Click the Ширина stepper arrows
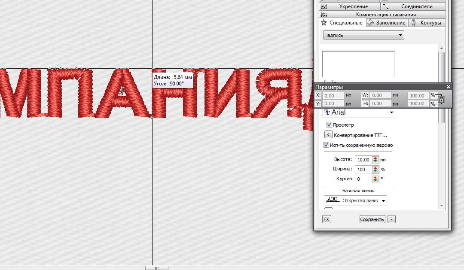 375,170
